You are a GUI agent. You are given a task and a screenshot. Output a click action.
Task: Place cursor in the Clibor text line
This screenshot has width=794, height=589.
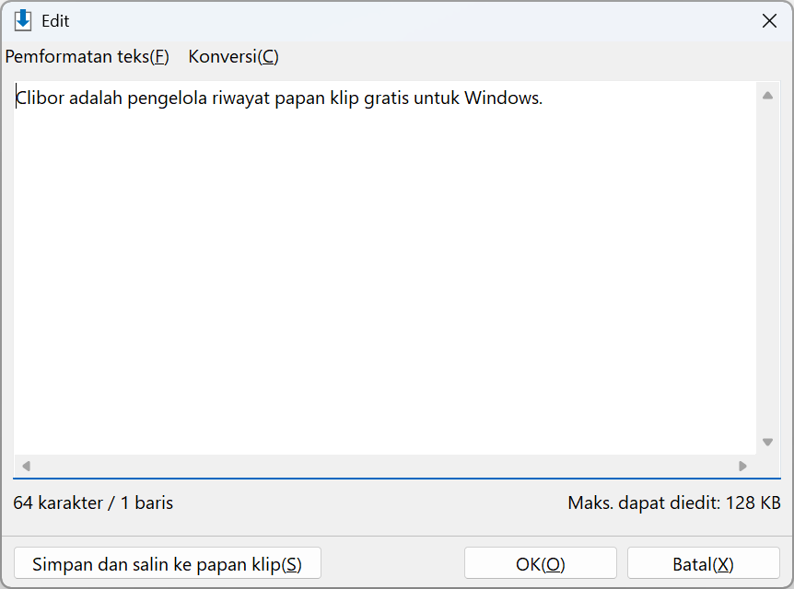coord(279,98)
